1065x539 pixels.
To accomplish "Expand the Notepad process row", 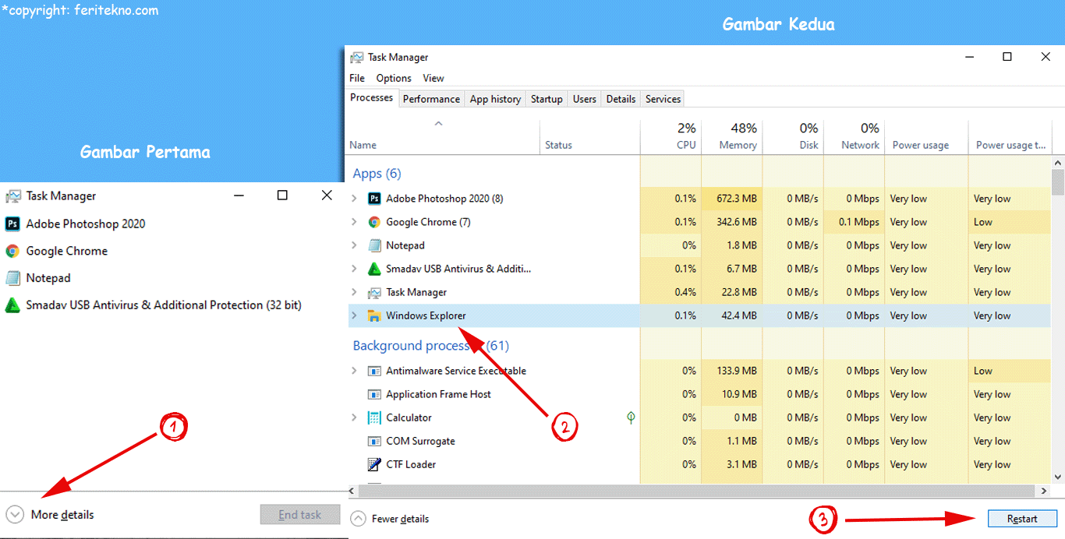I will pos(354,245).
